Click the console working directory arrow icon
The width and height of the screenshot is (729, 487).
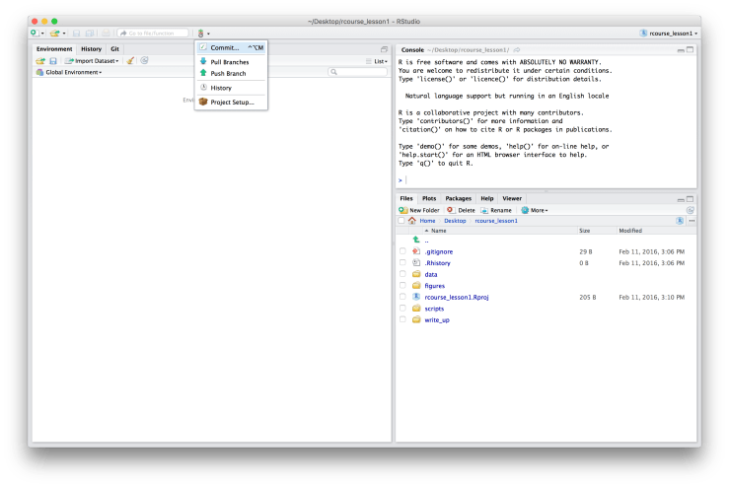click(517, 49)
